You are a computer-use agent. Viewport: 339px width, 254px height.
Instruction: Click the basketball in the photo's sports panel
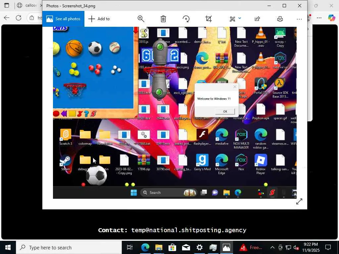point(74,48)
